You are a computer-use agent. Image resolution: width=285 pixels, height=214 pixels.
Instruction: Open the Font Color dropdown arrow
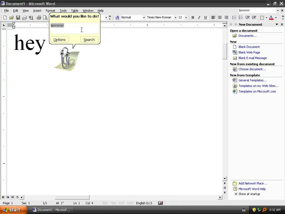coord(276,18)
